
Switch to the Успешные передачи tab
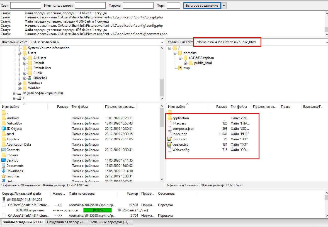[x=111, y=222]
